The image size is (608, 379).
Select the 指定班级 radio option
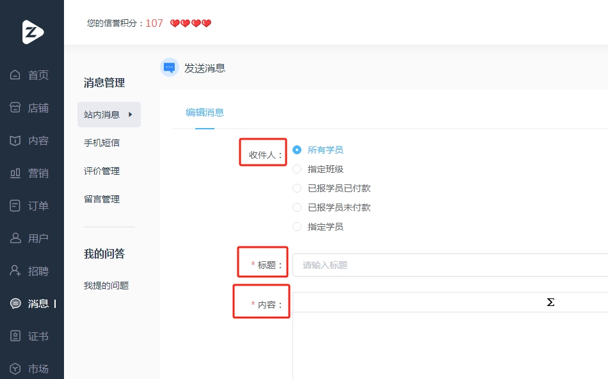[x=296, y=169]
